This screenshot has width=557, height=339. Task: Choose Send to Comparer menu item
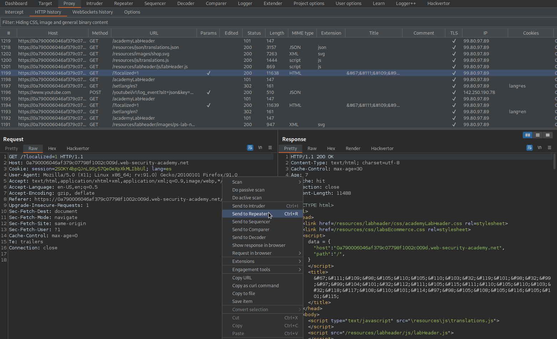[263, 230]
